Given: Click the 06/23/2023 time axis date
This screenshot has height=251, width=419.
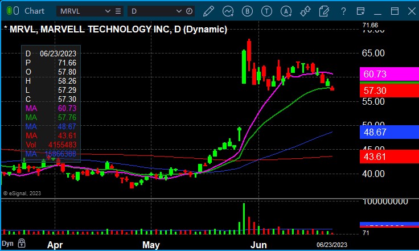Looking at the screenshot, I should click(x=332, y=245).
